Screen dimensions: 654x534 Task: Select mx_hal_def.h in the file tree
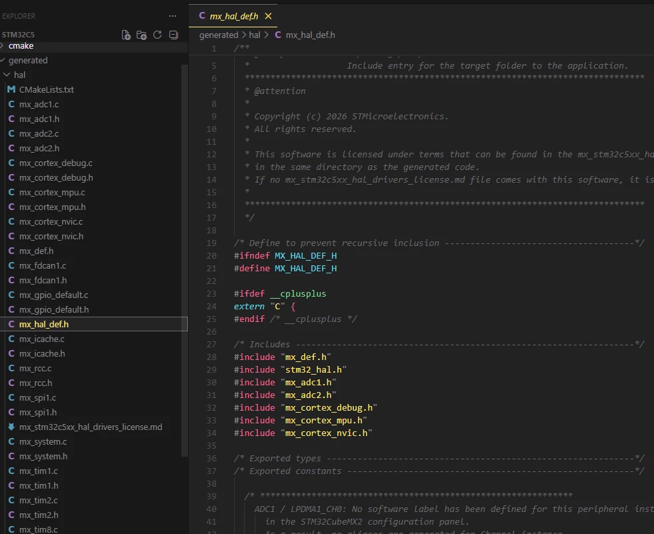tap(94, 324)
